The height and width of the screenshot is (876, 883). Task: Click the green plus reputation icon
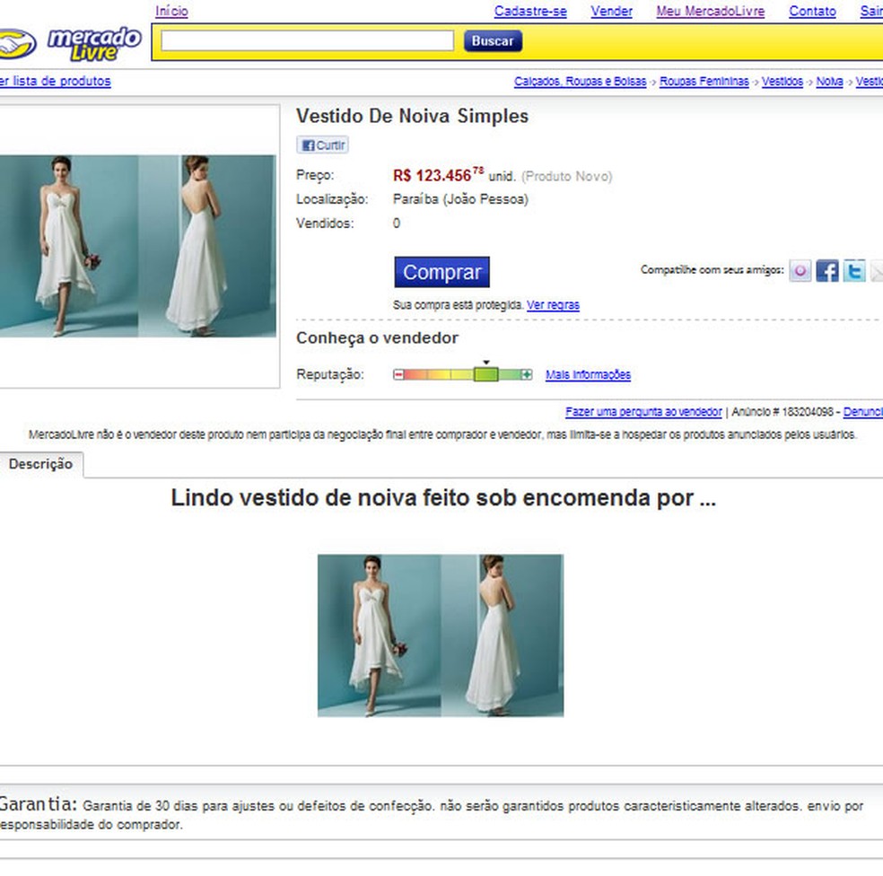point(527,374)
